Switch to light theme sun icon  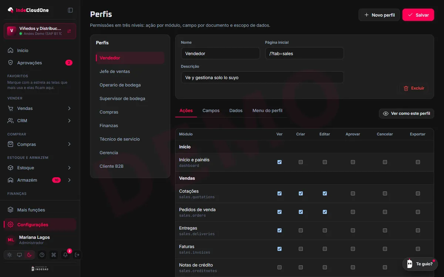pyautogui.click(x=10, y=255)
